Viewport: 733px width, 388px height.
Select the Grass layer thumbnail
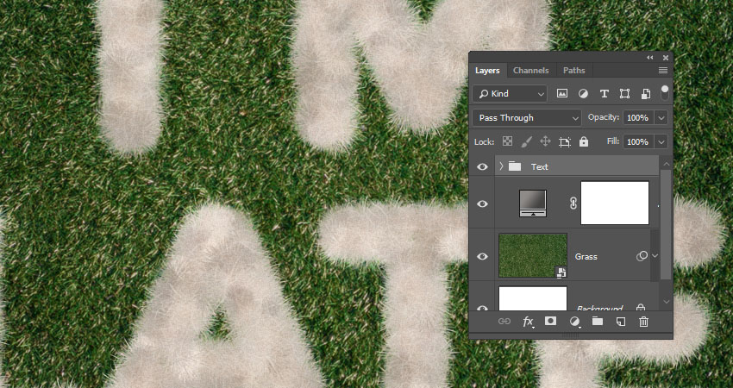533,256
